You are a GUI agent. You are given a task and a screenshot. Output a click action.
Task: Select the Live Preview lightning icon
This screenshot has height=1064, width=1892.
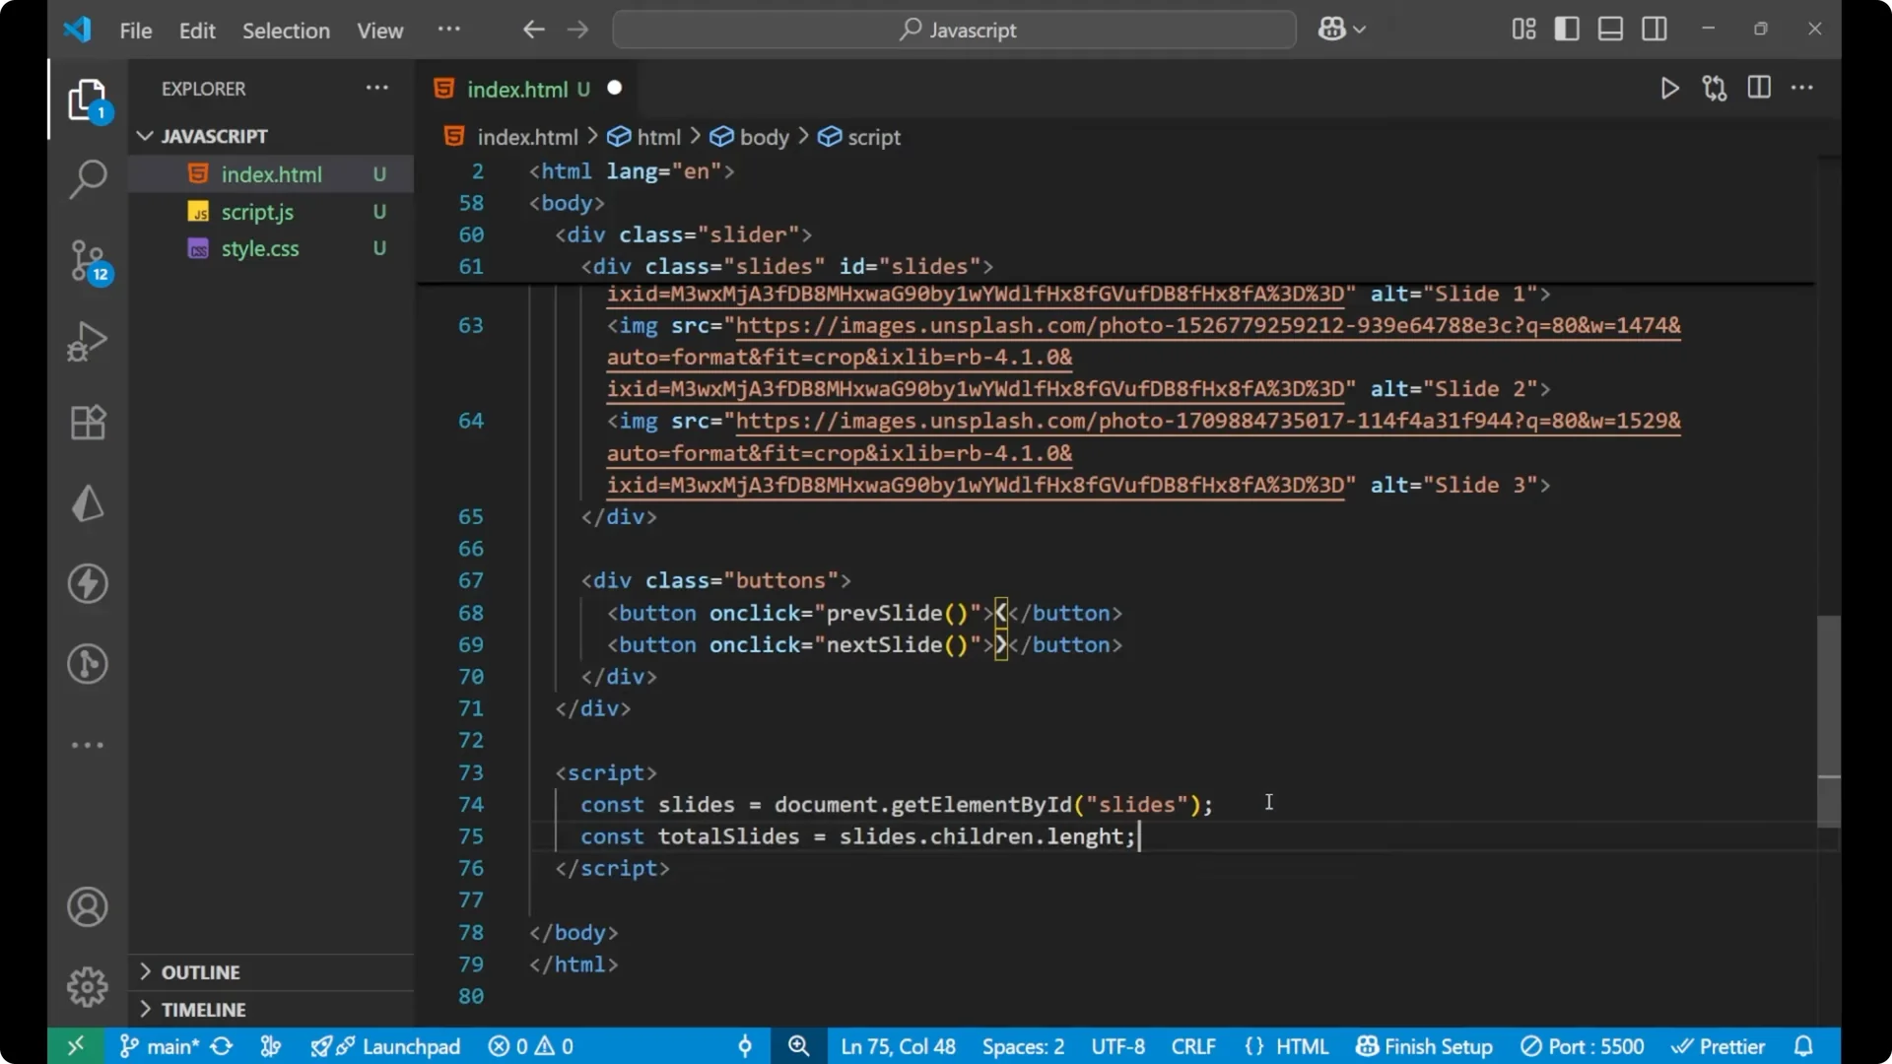click(87, 583)
